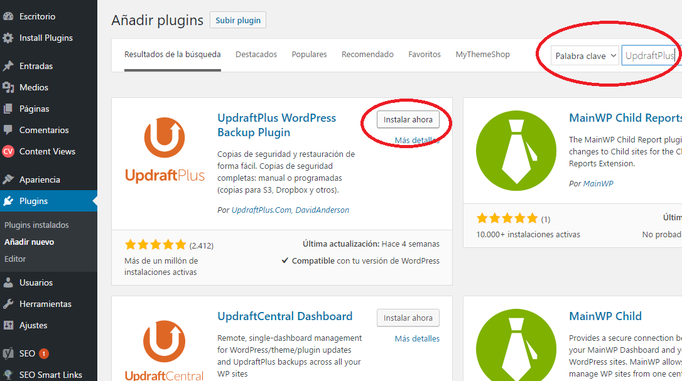This screenshot has height=381, width=682.
Task: Click the UpdraftCentral plugin logo
Action: coord(165,350)
